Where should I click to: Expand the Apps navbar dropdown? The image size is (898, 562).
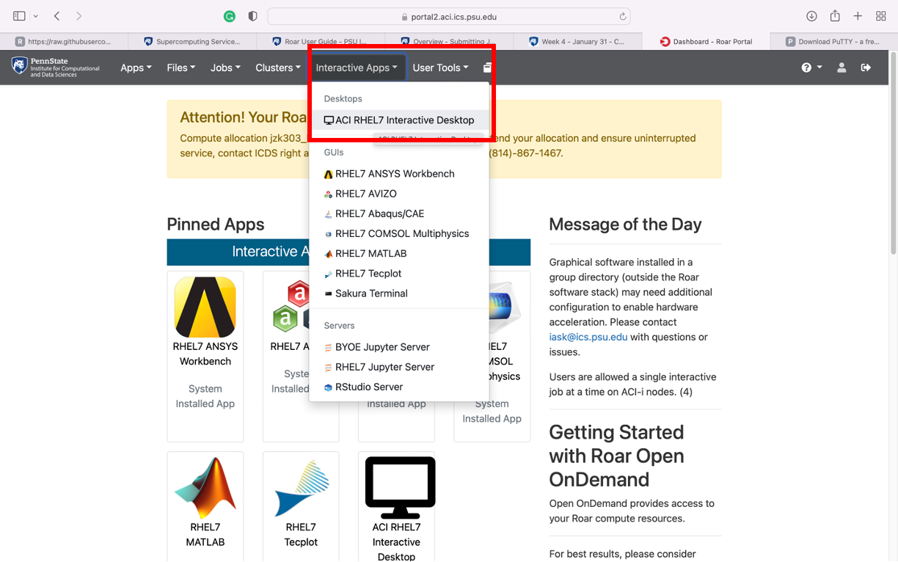(x=136, y=67)
